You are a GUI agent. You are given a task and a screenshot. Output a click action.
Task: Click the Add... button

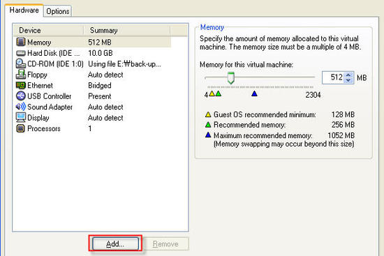115,243
